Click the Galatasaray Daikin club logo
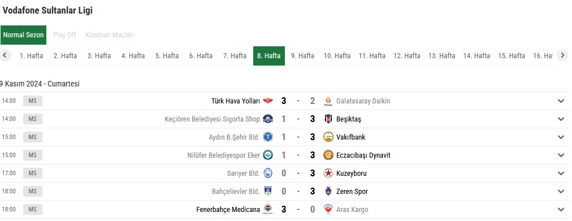Viewport: 572px width, 221px height. (328, 101)
